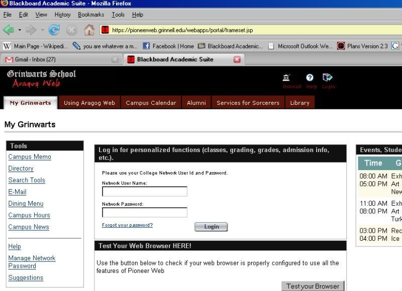
Task: Open the Campus Hours link
Action: pyautogui.click(x=29, y=215)
